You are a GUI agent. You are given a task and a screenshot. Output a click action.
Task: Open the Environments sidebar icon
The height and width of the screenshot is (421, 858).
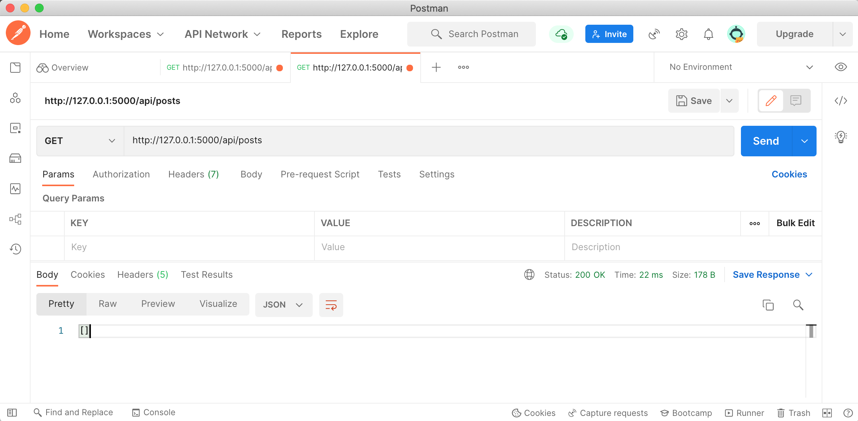(x=15, y=128)
